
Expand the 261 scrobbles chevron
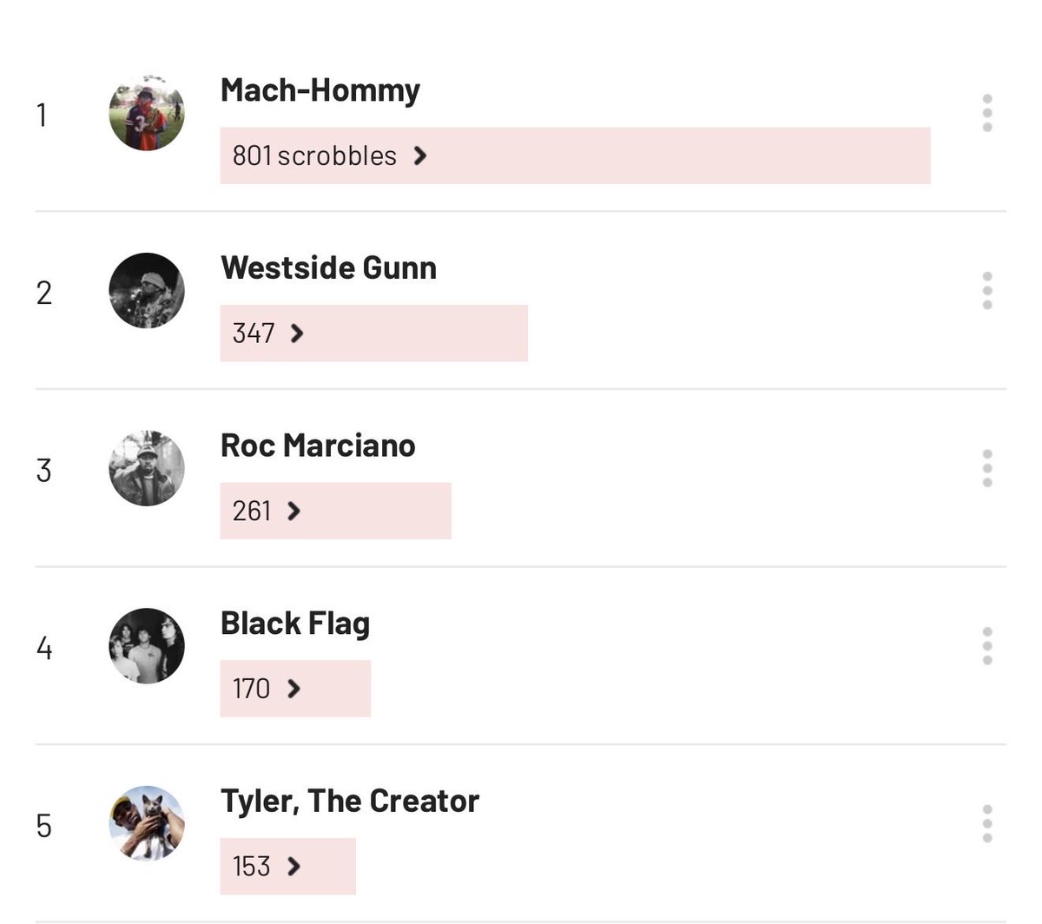tap(294, 511)
